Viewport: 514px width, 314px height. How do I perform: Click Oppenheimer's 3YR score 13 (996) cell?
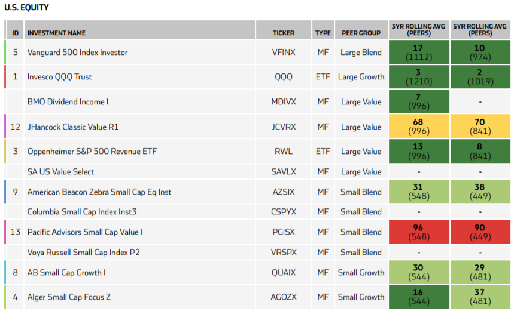[419, 151]
